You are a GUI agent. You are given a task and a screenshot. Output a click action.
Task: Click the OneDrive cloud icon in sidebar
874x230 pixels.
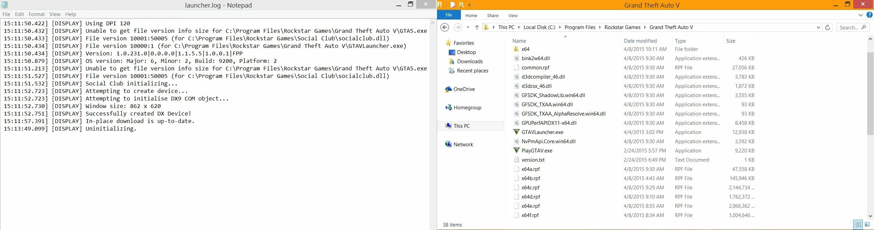(449, 89)
